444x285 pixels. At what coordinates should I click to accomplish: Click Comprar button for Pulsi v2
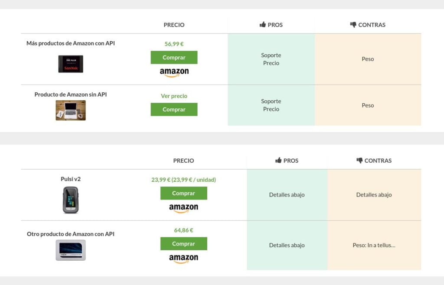point(183,193)
